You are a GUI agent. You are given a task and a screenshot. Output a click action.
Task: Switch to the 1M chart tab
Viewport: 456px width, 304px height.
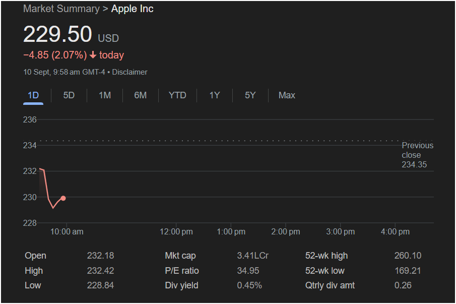105,95
